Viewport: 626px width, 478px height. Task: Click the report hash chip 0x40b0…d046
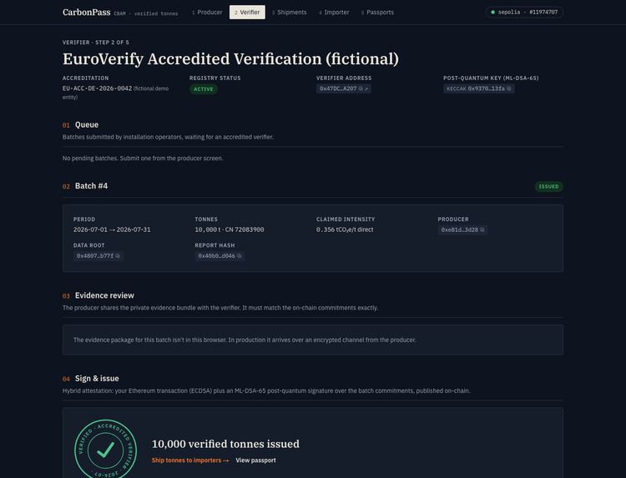point(220,256)
